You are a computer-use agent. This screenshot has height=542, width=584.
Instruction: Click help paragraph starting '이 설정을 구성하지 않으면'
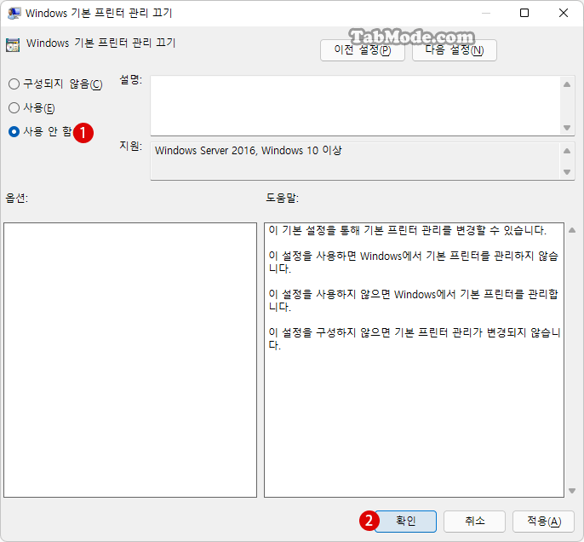click(414, 338)
